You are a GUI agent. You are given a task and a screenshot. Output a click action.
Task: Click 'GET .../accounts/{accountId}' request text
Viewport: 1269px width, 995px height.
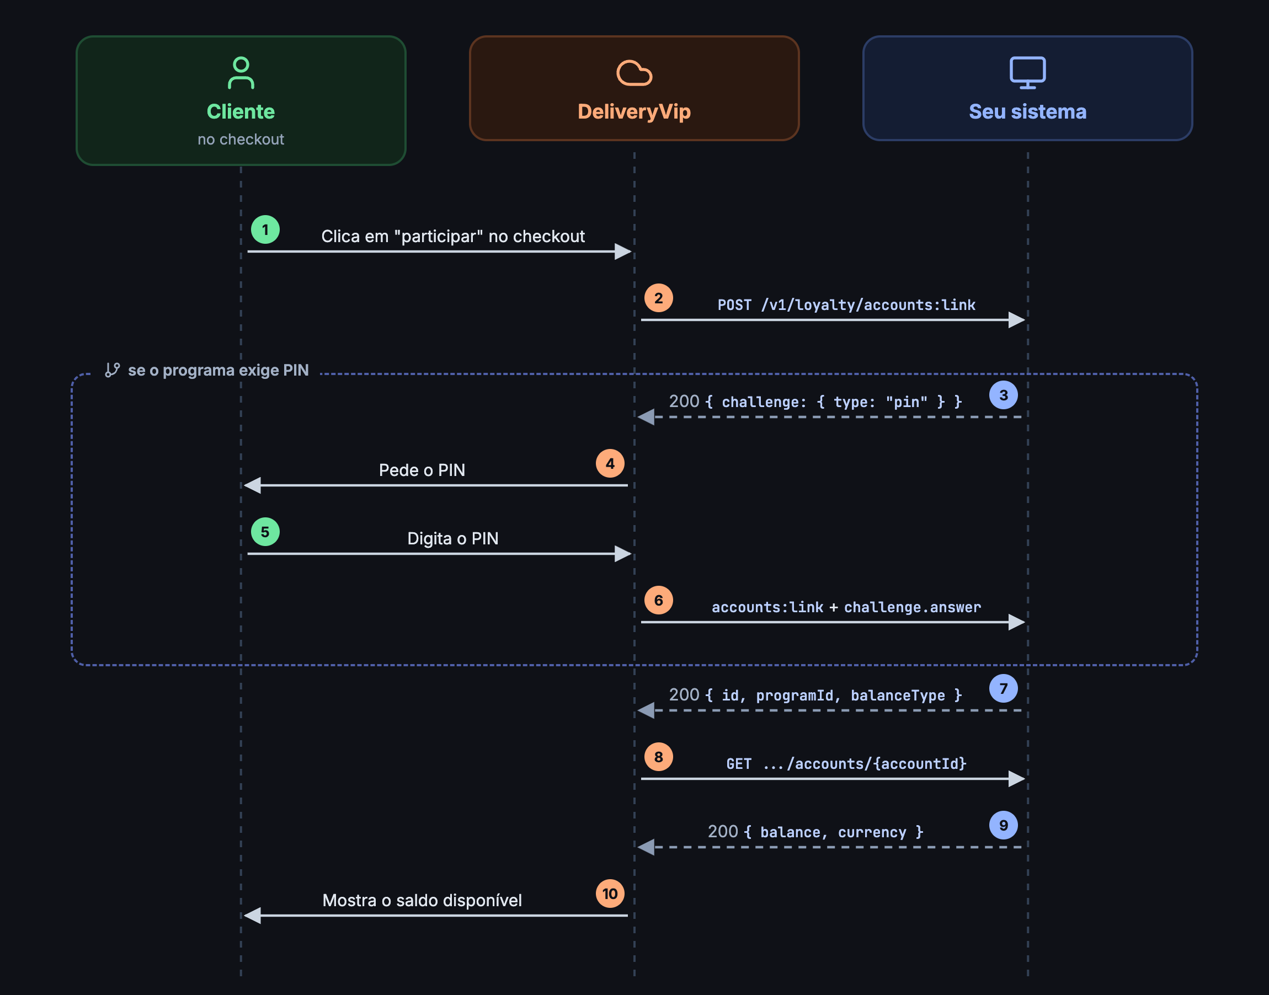coord(846,763)
